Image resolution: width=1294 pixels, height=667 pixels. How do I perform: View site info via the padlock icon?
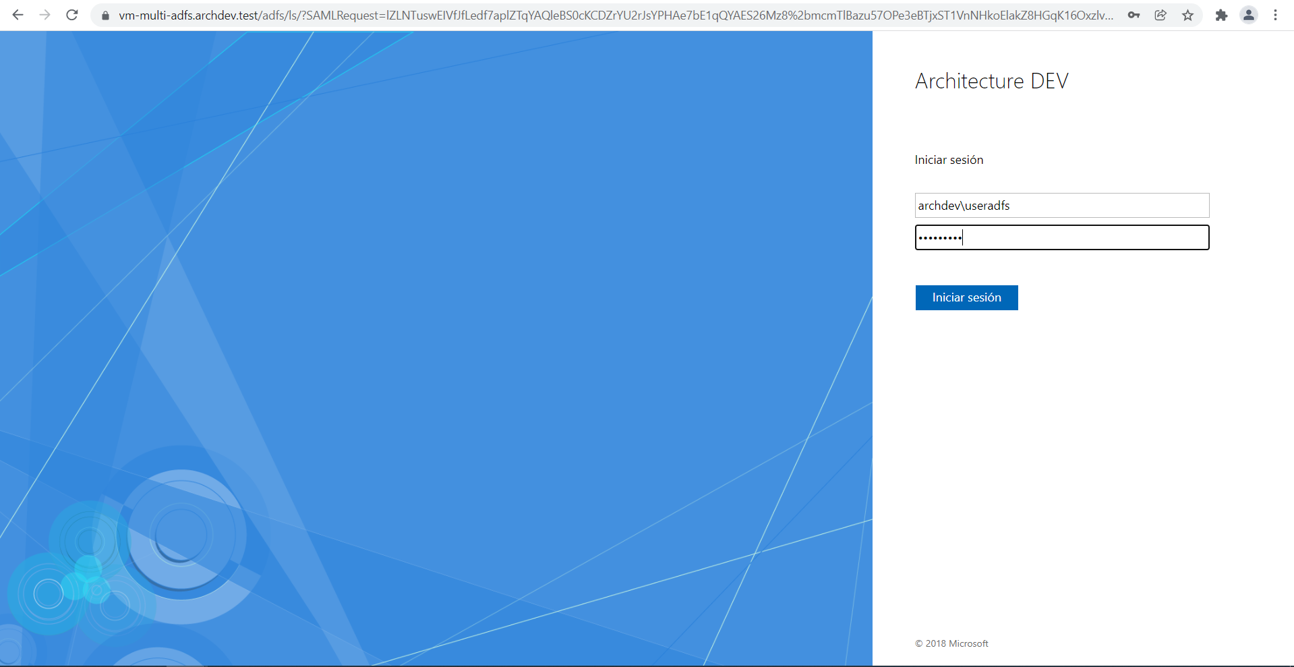point(105,16)
